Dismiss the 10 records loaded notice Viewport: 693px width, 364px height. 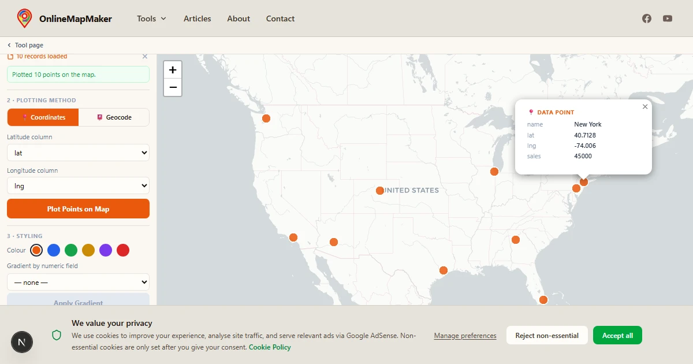145,57
